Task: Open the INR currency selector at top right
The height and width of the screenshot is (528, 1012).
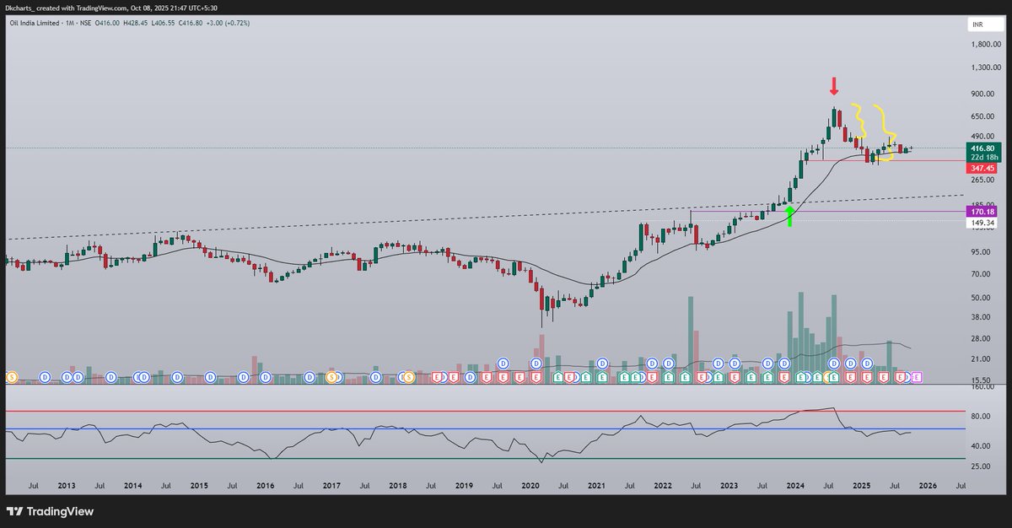Action: pos(978,24)
